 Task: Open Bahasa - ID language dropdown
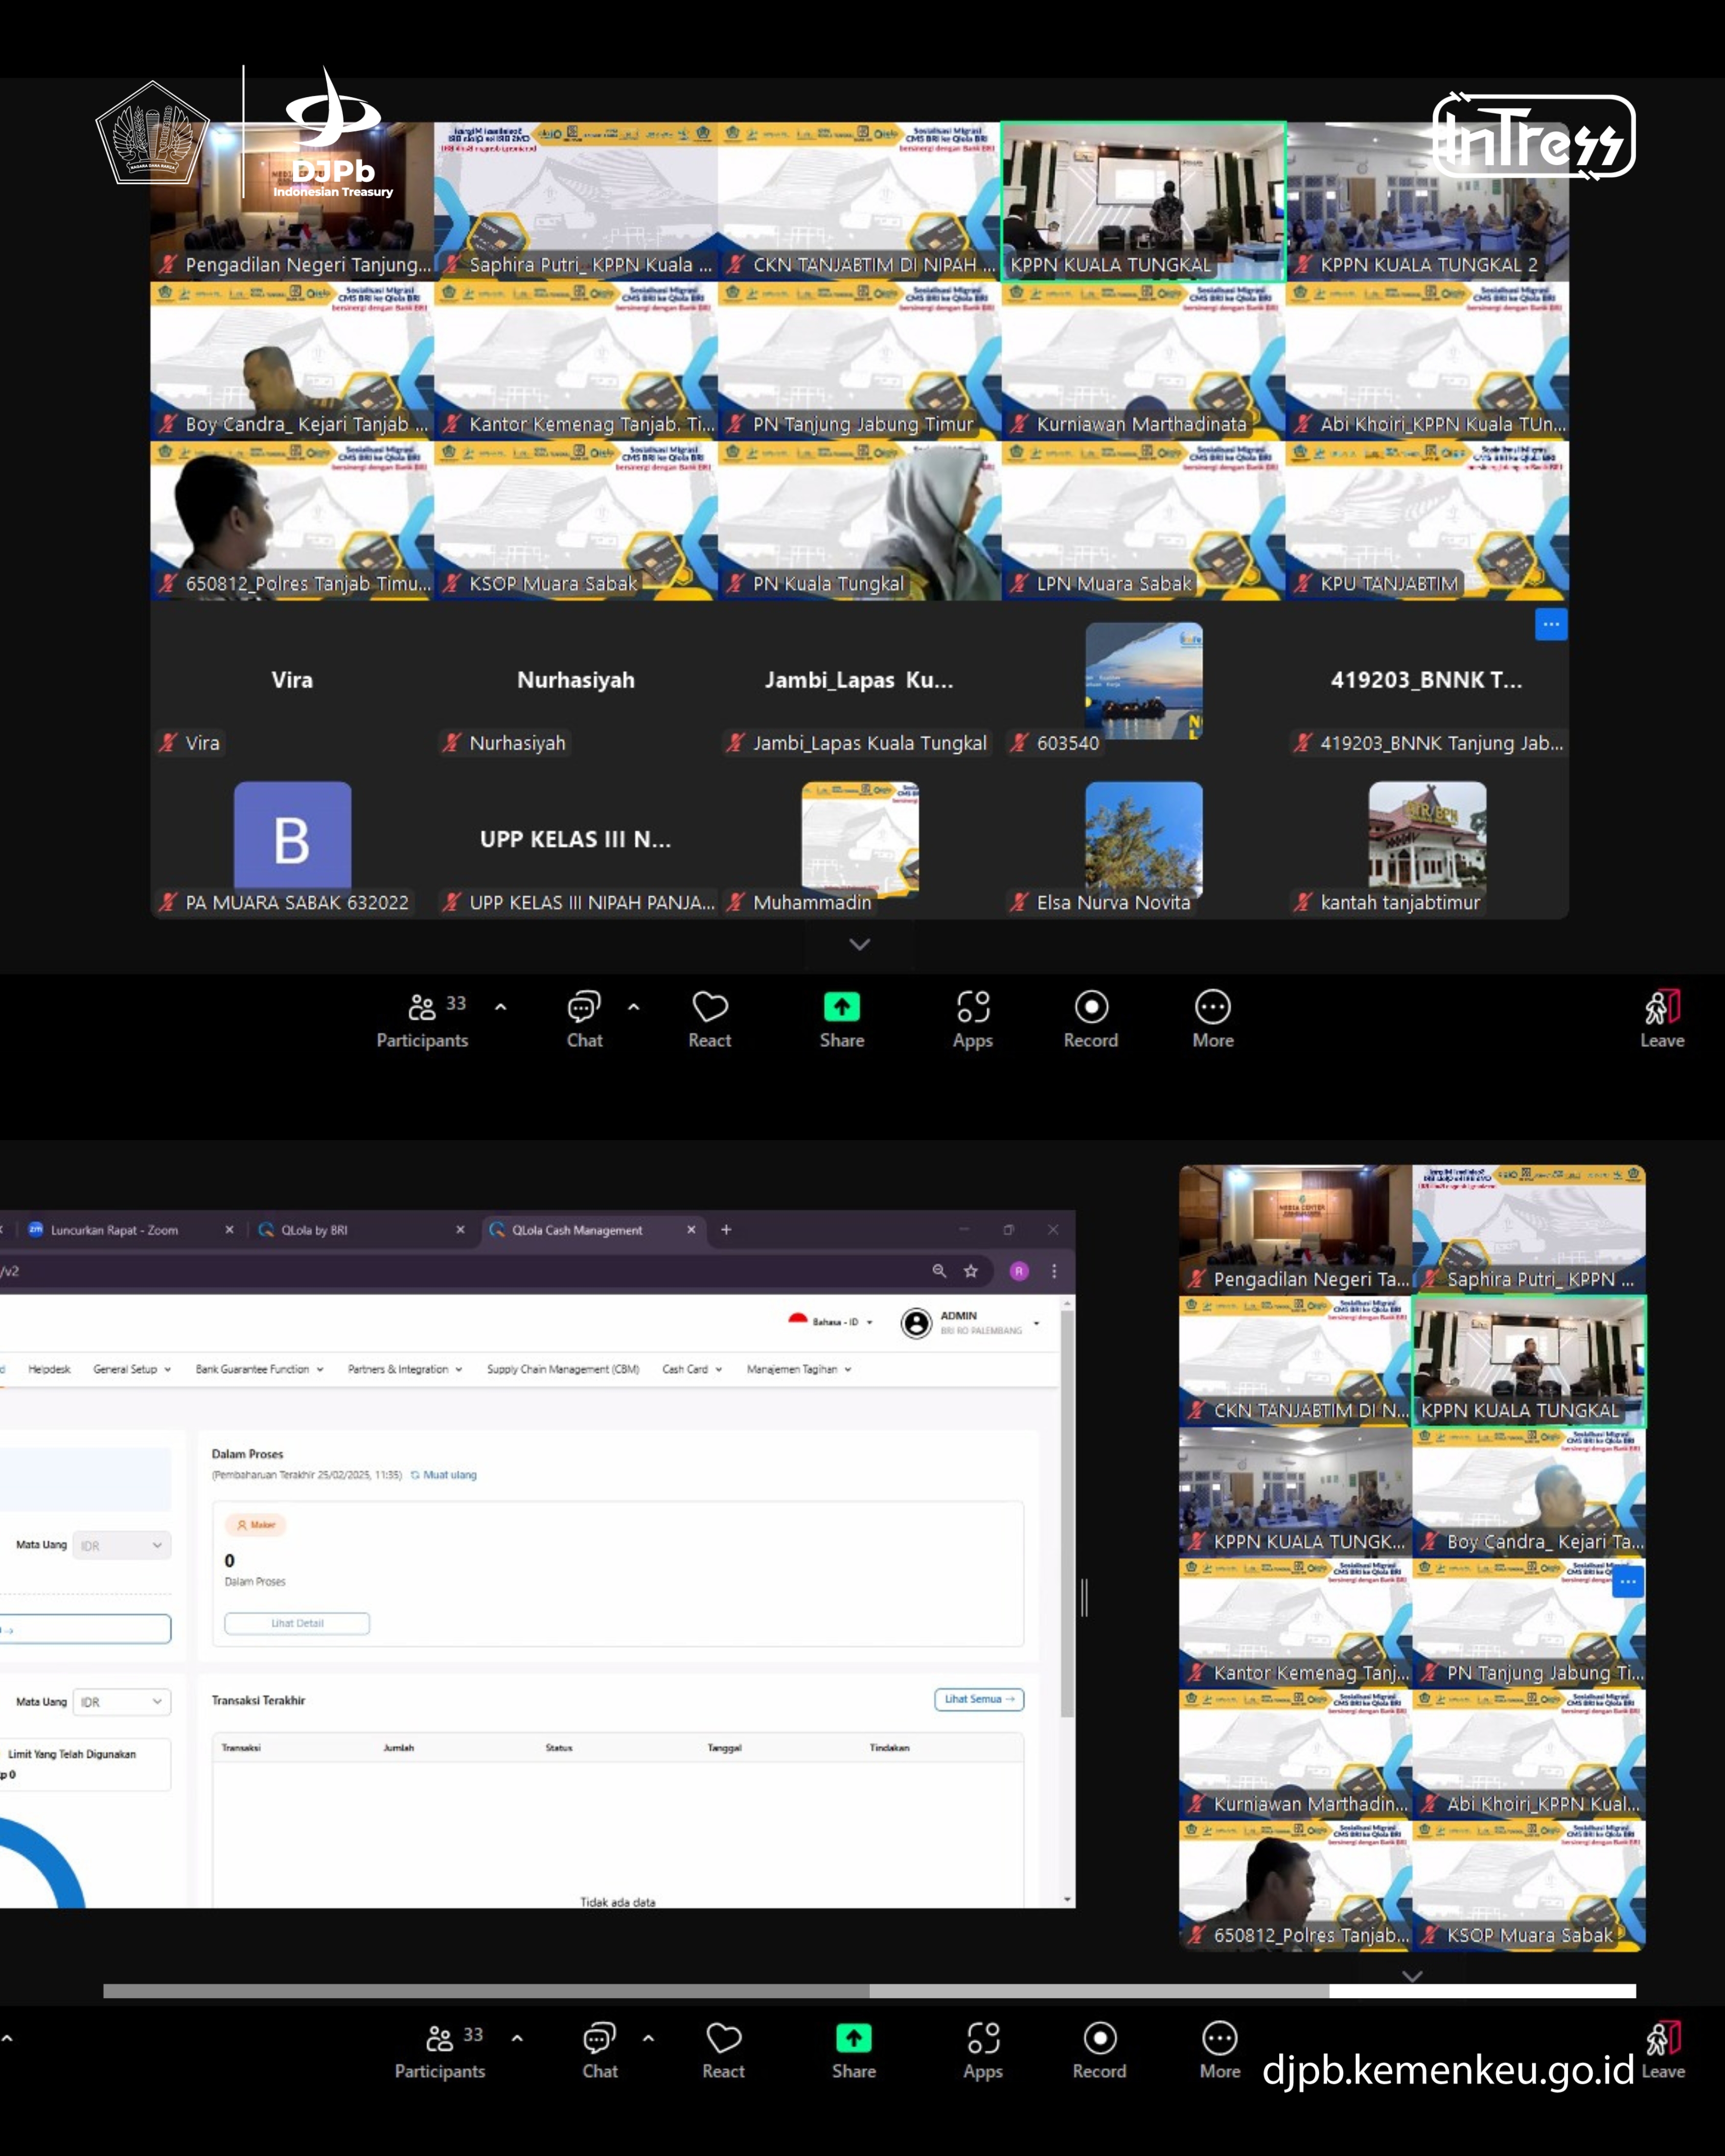(x=831, y=1321)
